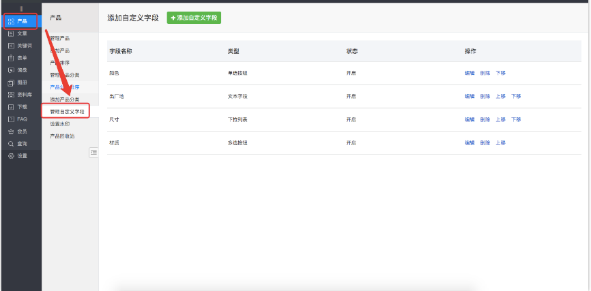Go to 产品回收站 in the submenu
This screenshot has height=291, width=591.
point(63,136)
